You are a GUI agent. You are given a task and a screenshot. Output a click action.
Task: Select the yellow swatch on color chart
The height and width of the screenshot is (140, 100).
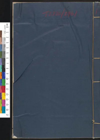pyautogui.click(x=3, y=96)
